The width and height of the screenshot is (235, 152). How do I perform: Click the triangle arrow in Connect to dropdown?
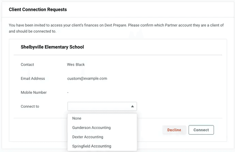pyautogui.click(x=132, y=107)
